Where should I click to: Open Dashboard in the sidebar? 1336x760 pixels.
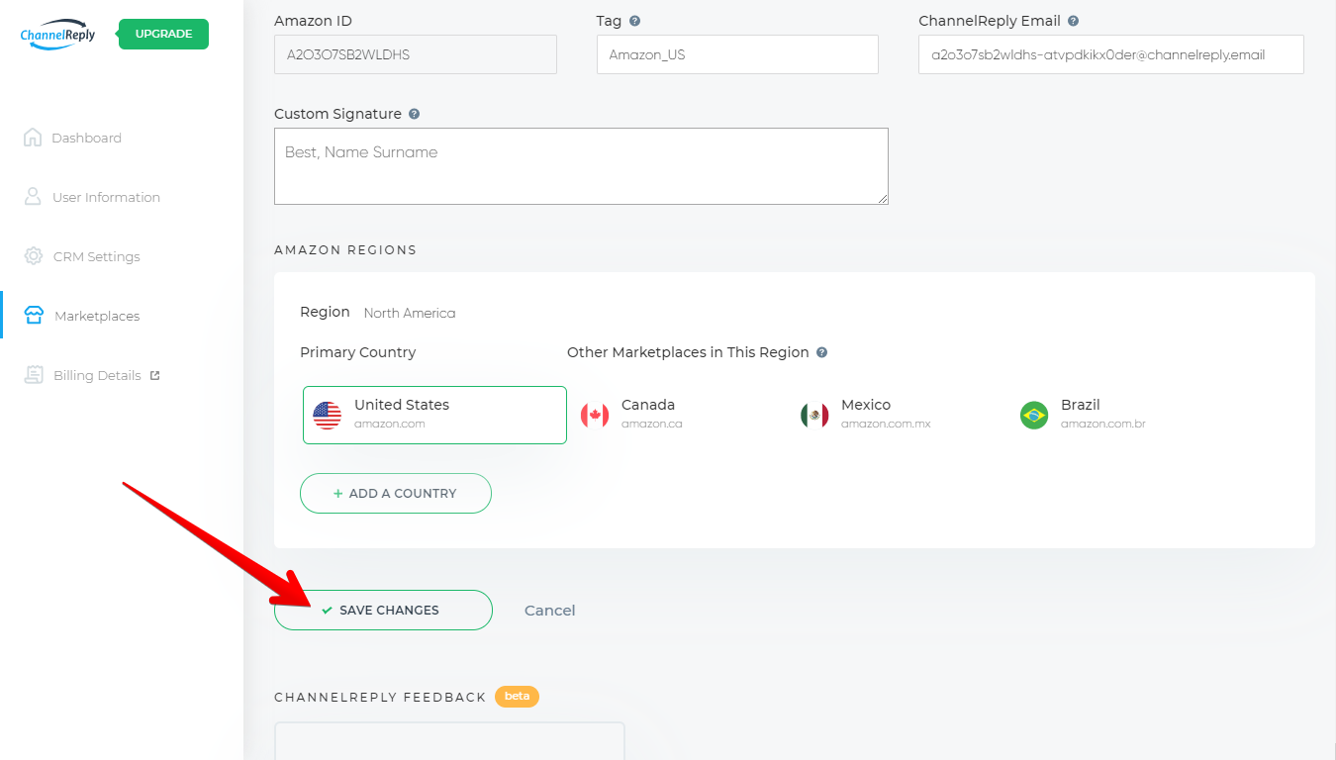(86, 138)
